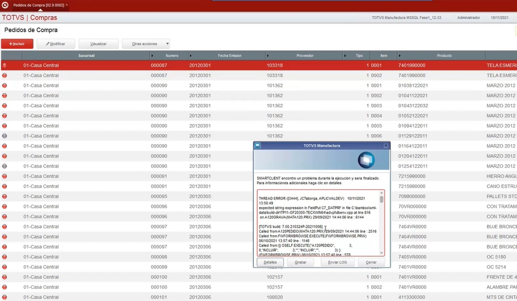517x301 pixels.
Task: Open the Tipo column filter arrow
Action: (x=345, y=56)
